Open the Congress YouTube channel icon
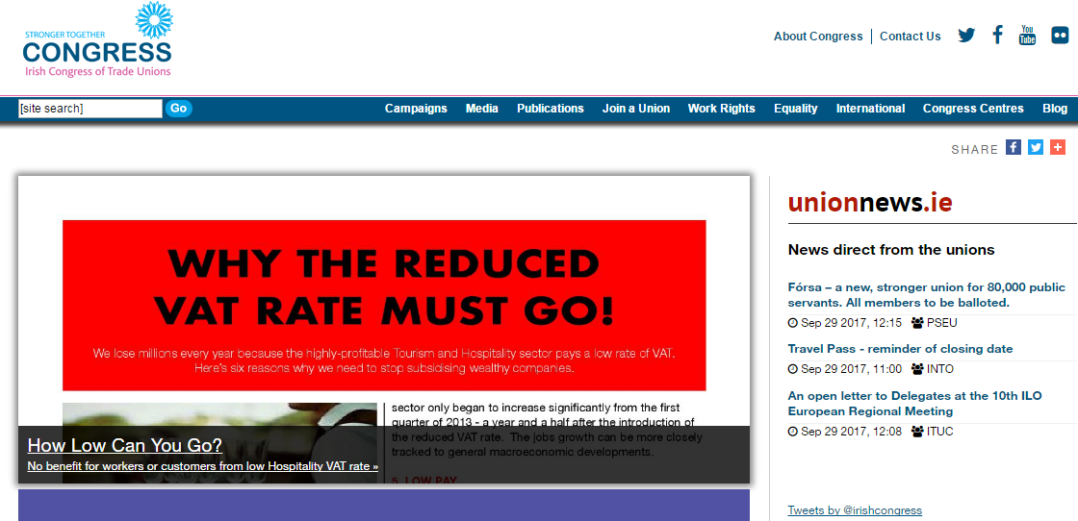 tap(1027, 35)
